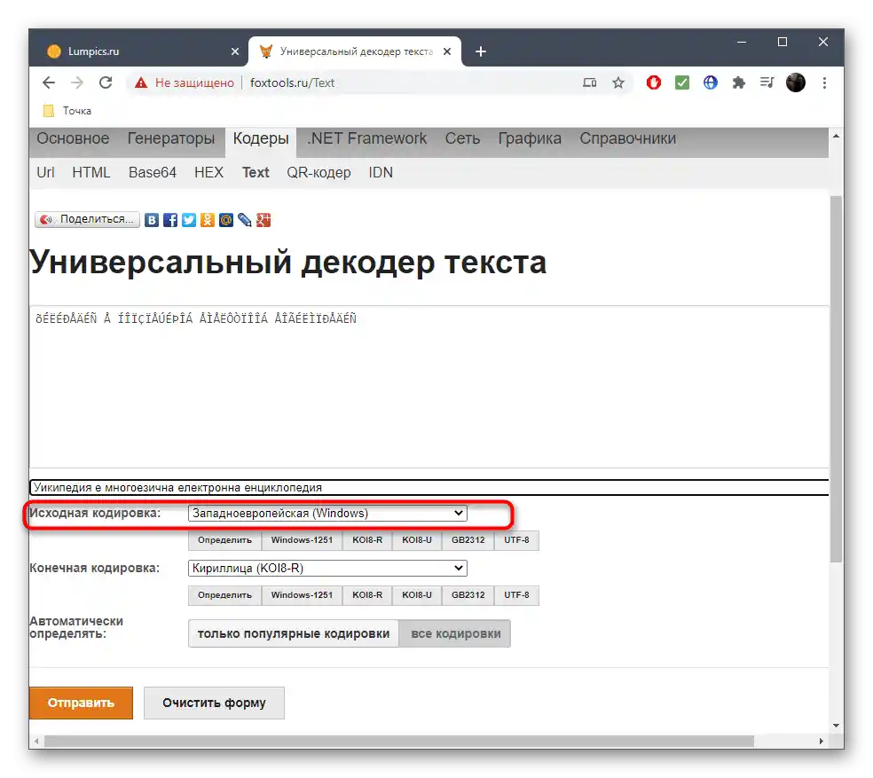Click the scroll-down arrow of the page
Image resolution: width=873 pixels, height=778 pixels.
tap(836, 726)
